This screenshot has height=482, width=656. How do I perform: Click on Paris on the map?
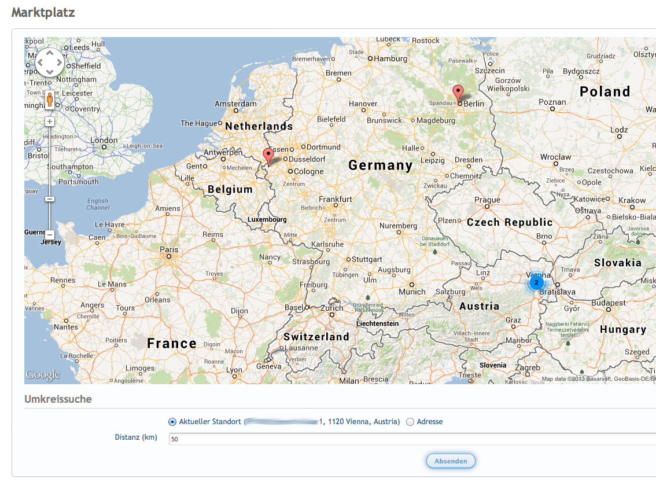point(169,255)
